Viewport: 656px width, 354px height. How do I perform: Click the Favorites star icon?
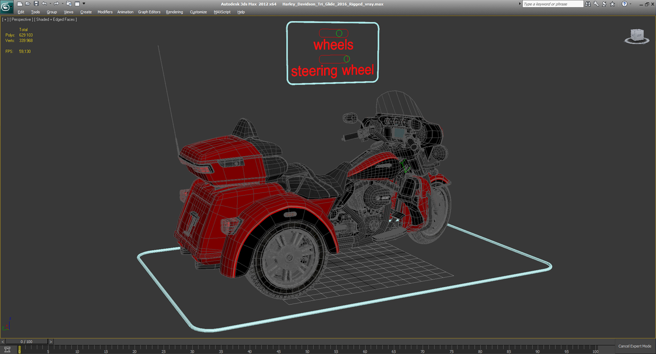point(613,4)
